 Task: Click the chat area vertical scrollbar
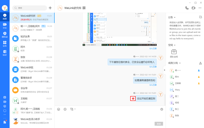(x=165, y=100)
